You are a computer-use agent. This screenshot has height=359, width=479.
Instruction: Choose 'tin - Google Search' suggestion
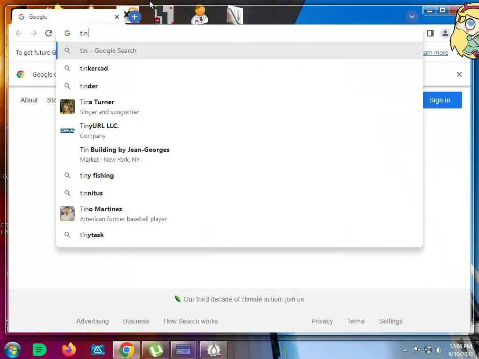coord(239,50)
